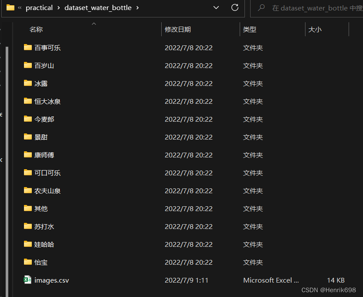The height and width of the screenshot is (297, 363).
Task: Click the modified date of 冰露 row
Action: (188, 83)
